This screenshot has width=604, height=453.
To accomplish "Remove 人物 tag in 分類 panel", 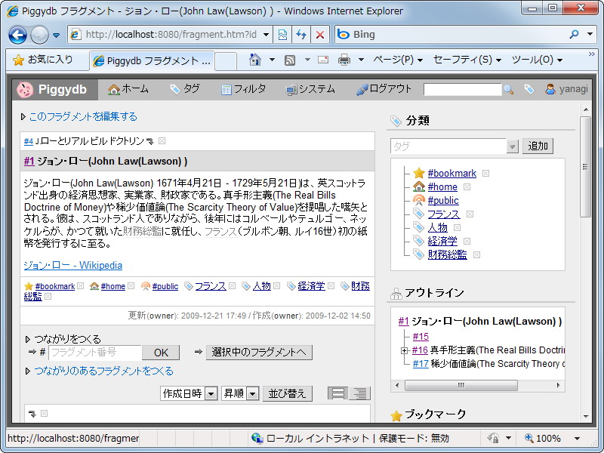I will tap(457, 228).
